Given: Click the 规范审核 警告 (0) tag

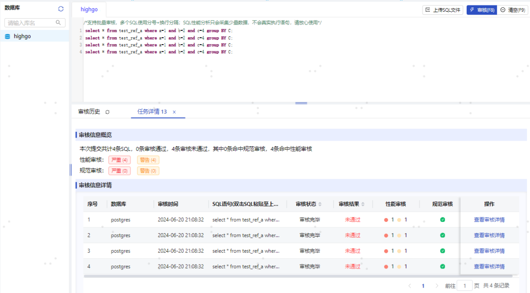Looking at the screenshot, I should point(148,171).
